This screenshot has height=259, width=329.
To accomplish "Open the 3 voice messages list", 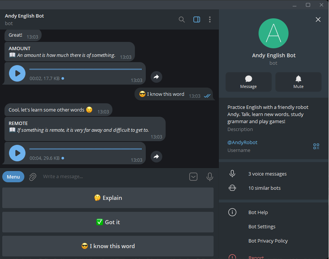I will pos(267,174).
